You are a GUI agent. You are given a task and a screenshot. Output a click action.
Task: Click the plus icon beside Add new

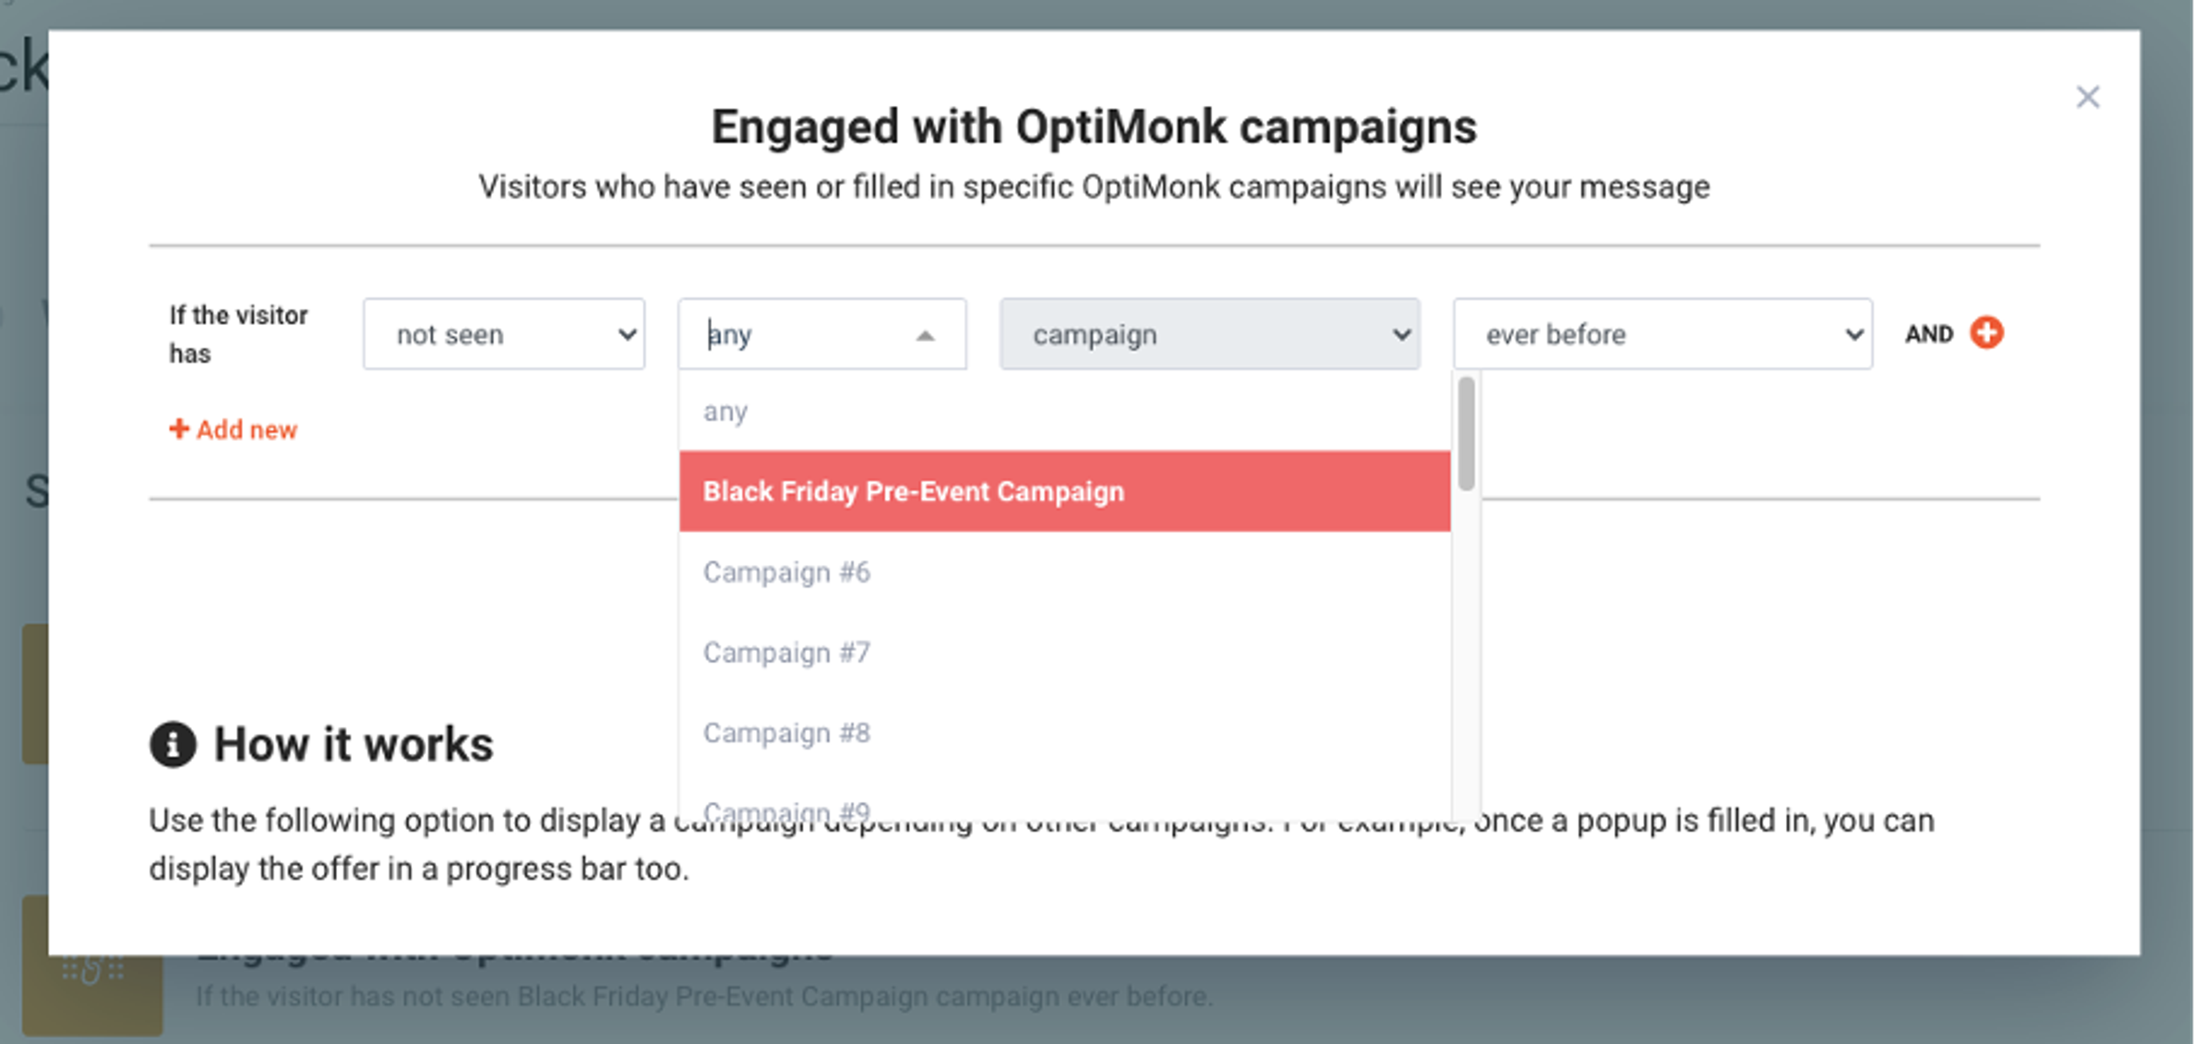tap(180, 429)
